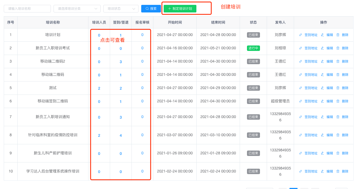Expand the 培训状态 dropdown

coord(121,9)
